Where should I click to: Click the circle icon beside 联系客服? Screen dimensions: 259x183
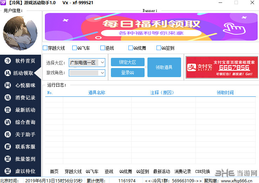[8, 147]
